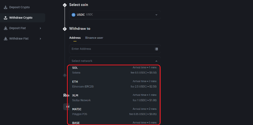Collapse the Select network dropdown
This screenshot has height=125, width=253.
[156, 61]
